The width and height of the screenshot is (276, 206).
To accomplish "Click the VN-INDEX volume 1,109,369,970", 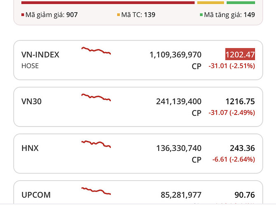I will click(175, 54).
